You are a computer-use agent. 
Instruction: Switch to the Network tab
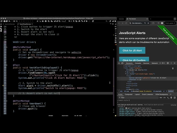click(x=155, y=63)
